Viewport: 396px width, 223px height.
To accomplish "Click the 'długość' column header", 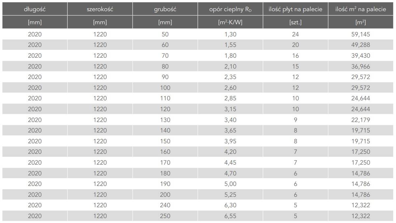I will pyautogui.click(x=35, y=9).
